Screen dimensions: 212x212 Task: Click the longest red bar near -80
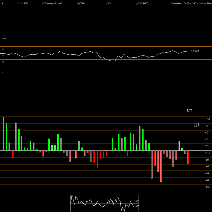pos(161,166)
